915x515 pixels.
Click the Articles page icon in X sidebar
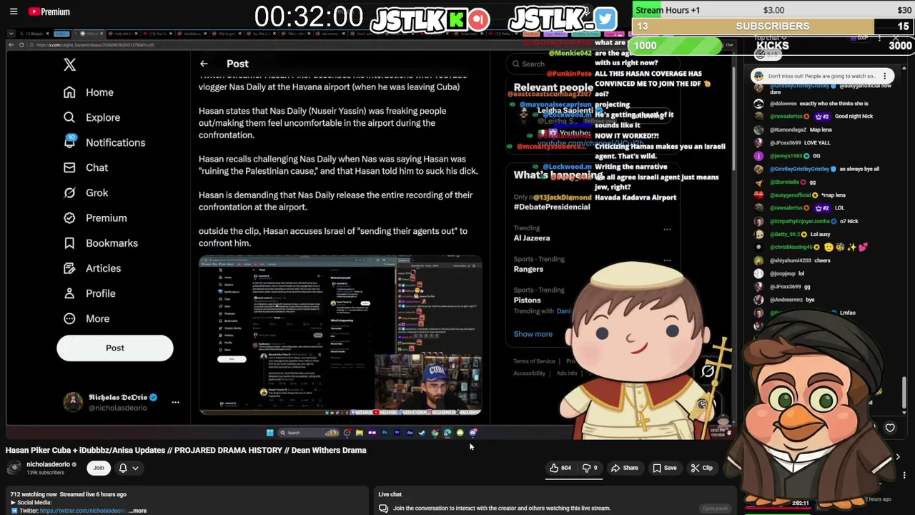(x=69, y=268)
